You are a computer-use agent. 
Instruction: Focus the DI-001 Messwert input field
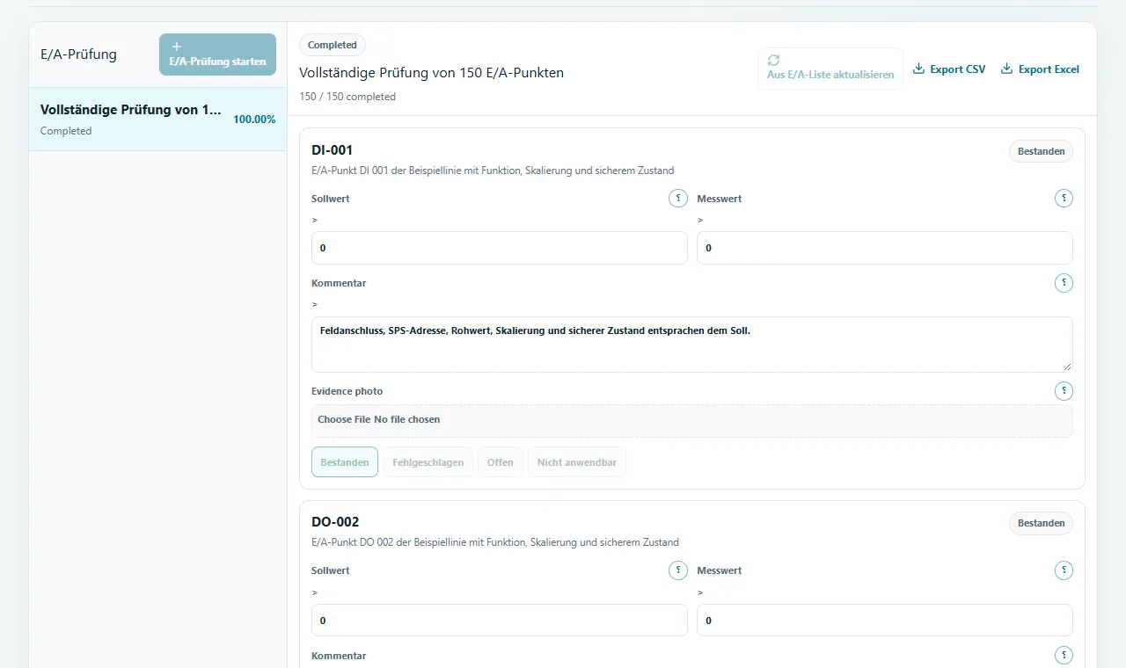tap(885, 248)
